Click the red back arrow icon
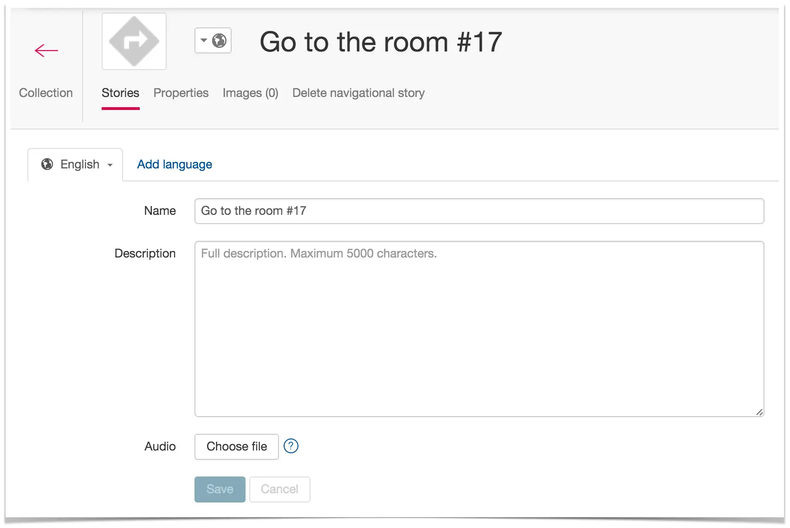The height and width of the screenshot is (528, 790). coord(46,51)
